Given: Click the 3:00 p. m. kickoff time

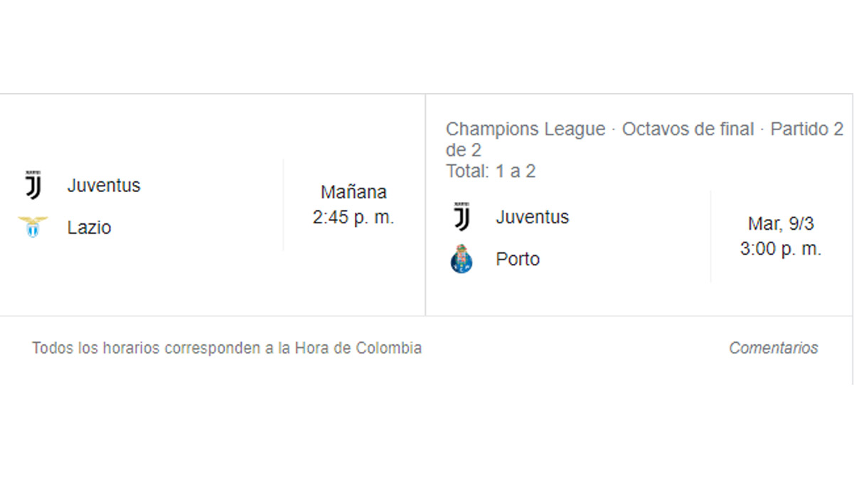Looking at the screenshot, I should [781, 249].
